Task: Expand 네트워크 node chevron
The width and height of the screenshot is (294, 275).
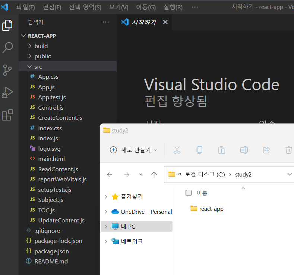Action: pos(106,241)
